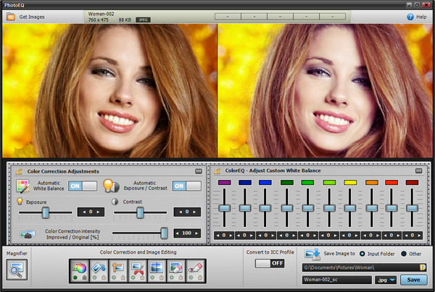Click the Magnifier tool icon
The height and width of the screenshot is (292, 435).
point(16,270)
